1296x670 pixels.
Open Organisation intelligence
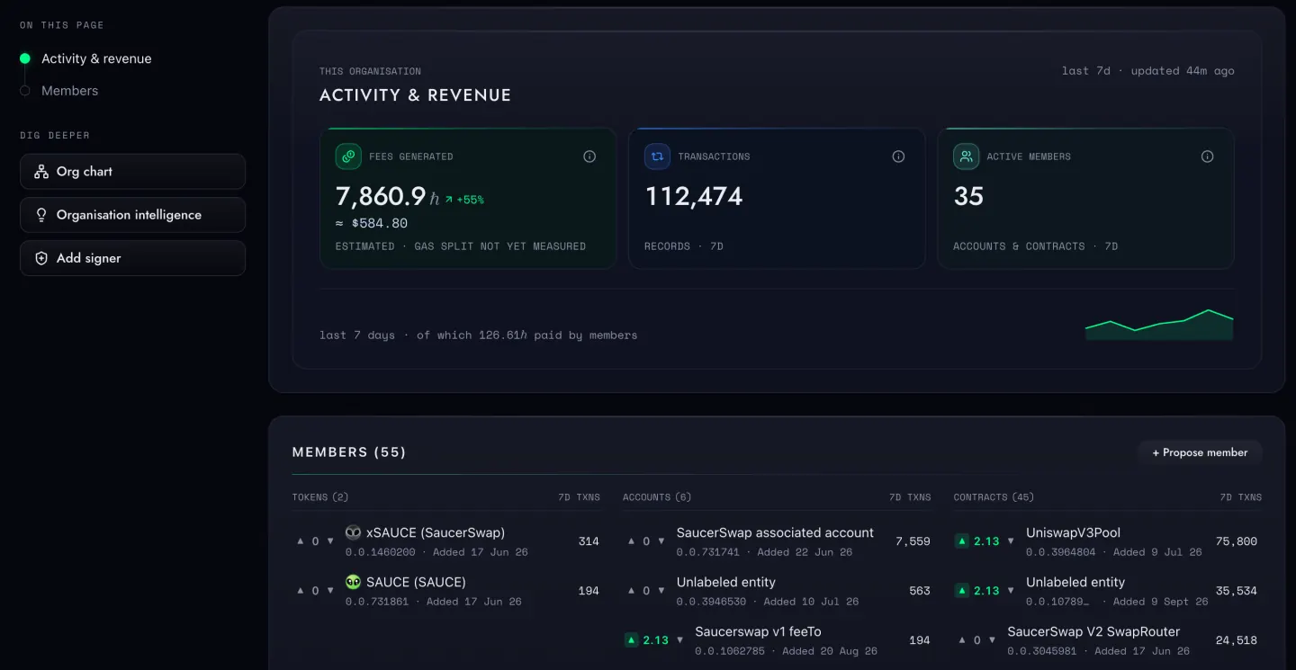tap(132, 215)
